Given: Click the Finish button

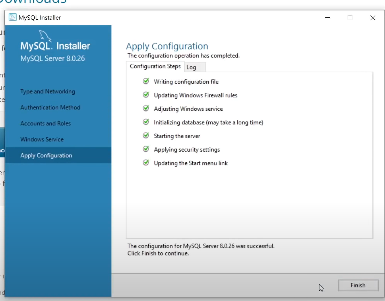Looking at the screenshot, I should click(x=358, y=285).
